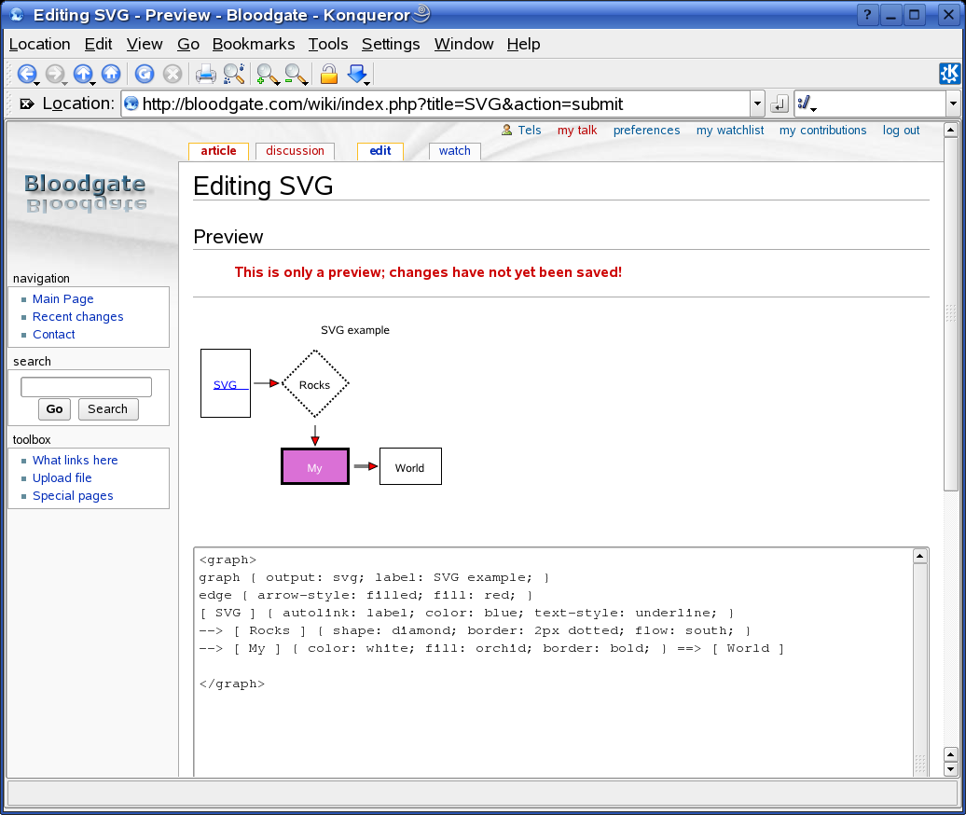Viewport: 966px width, 815px height.
Task: Click the Find magnifier toolbar icon
Action: tap(234, 74)
